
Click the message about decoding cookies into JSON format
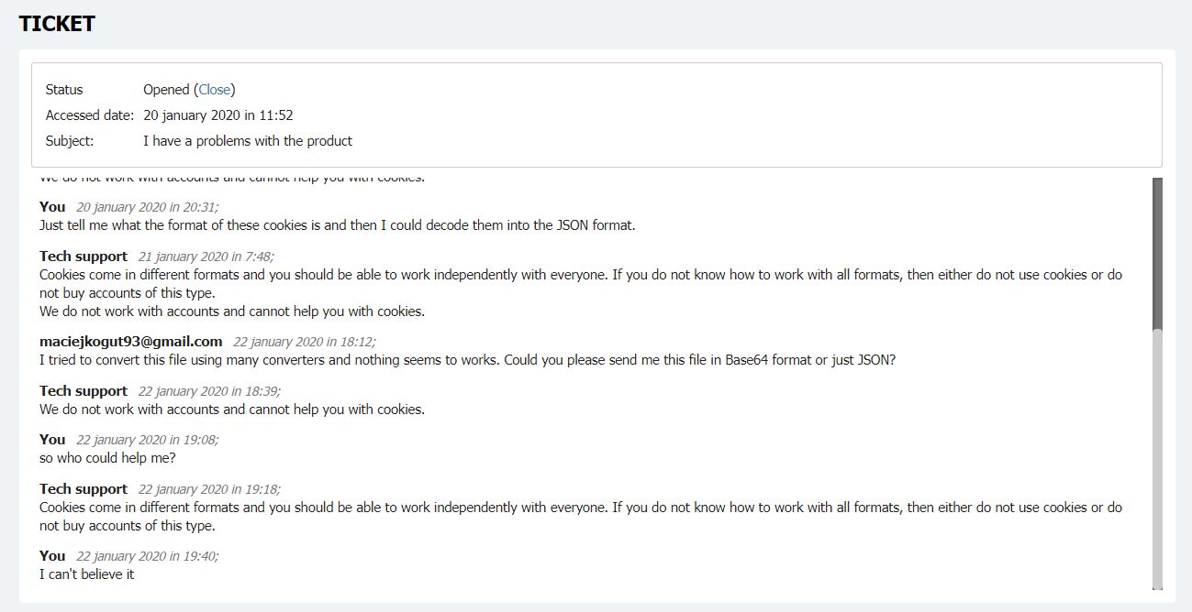[338, 225]
